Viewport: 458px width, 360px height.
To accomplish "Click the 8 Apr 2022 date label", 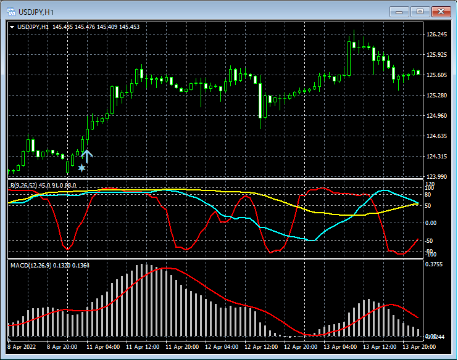I will 23,347.
